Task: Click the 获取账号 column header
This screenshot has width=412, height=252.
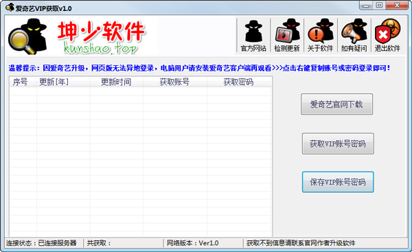Action: point(175,82)
